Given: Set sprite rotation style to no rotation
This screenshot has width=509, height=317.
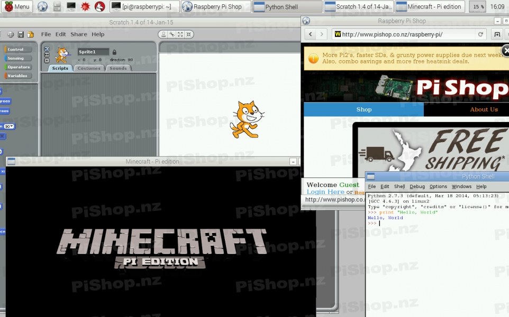Looking at the screenshot, I should click(x=47, y=60).
